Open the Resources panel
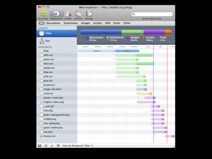Image resolution: width=212 pixels, height=159 pixels. 57,15
